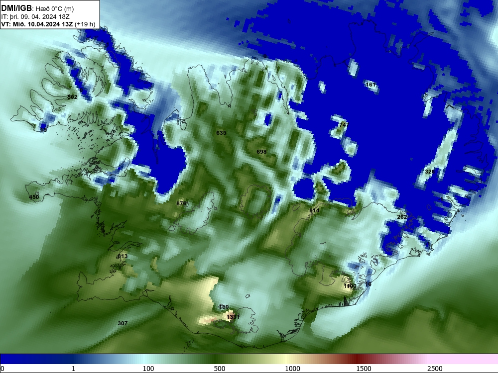The width and height of the screenshot is (498, 373).
Task: Select the 500 label on the color scale
Action: [220, 369]
